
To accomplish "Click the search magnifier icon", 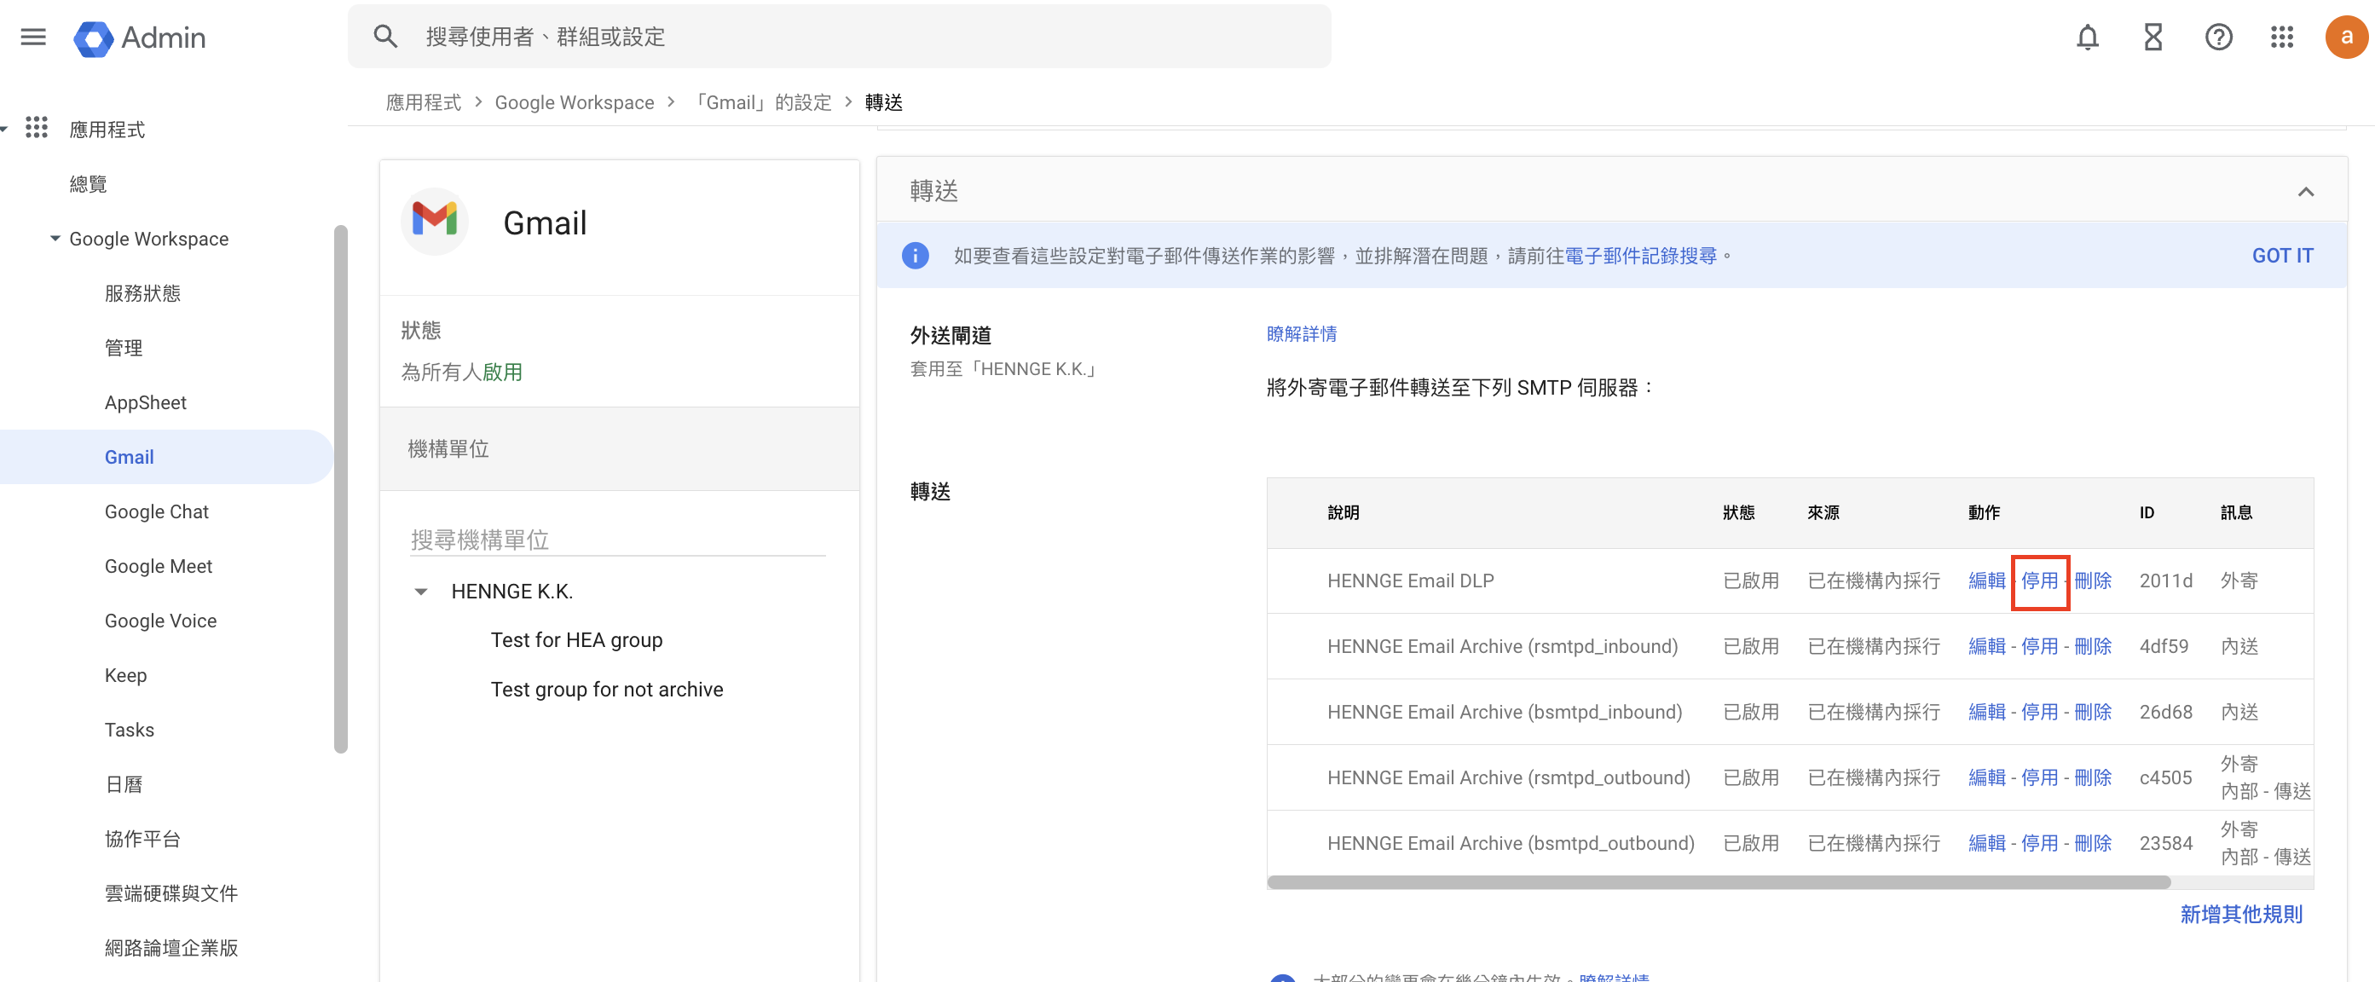I will pyautogui.click(x=384, y=37).
